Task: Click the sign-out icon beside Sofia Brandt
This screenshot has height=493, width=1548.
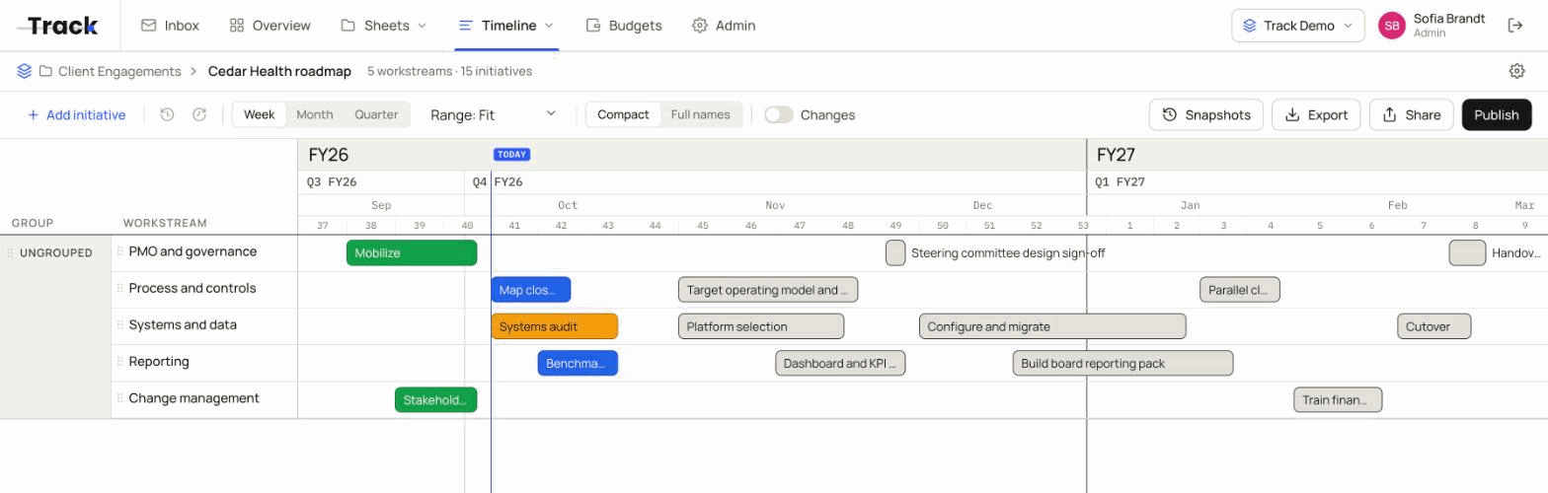Action: (x=1515, y=26)
